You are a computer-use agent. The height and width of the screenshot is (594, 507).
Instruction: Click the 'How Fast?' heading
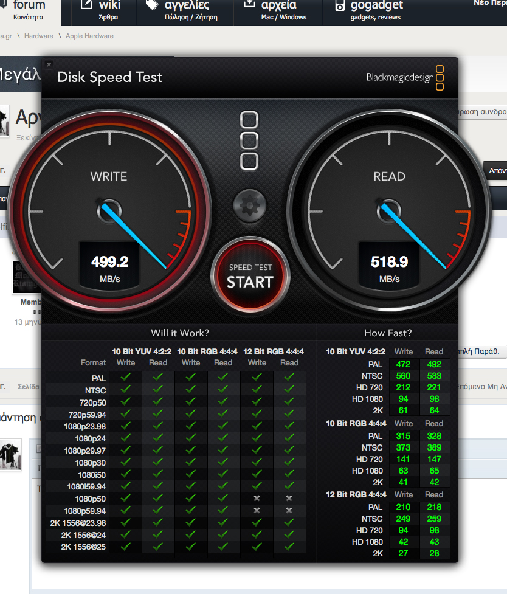click(388, 333)
